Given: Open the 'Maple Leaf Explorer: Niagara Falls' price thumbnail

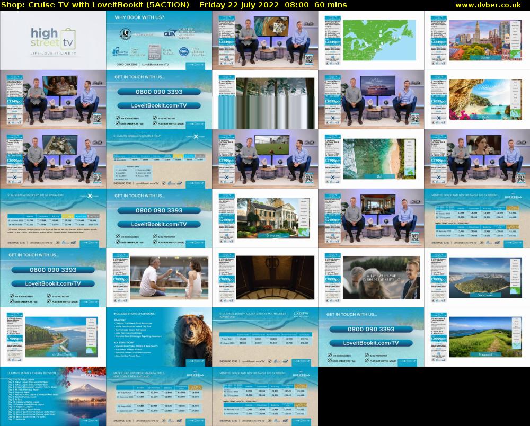Looking at the screenshot, I should coord(159,396).
